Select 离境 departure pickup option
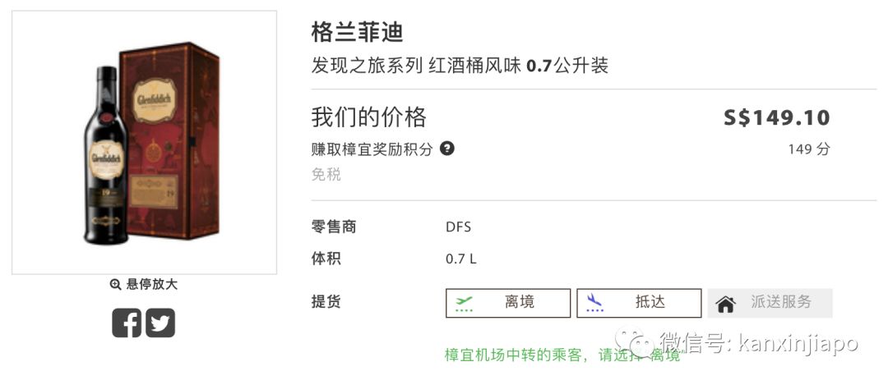Image resolution: width=888 pixels, height=385 pixels. (x=507, y=303)
